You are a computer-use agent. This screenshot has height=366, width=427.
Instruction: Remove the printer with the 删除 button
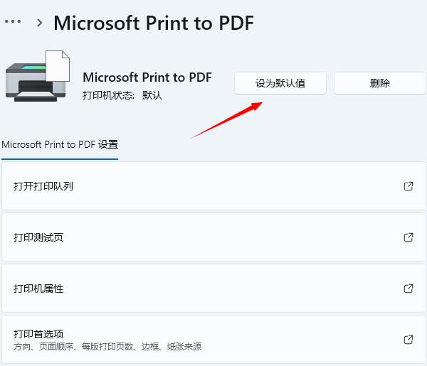[x=380, y=83]
